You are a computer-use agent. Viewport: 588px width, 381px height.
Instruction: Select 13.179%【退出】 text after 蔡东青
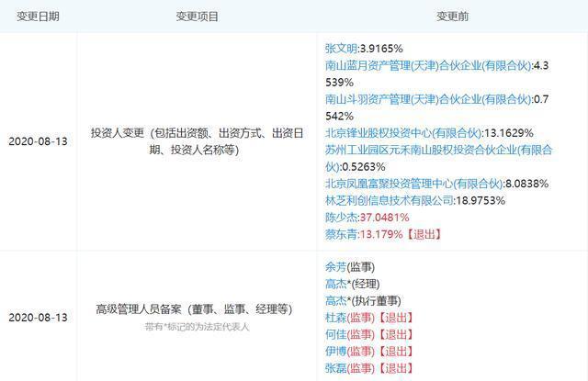pos(401,234)
